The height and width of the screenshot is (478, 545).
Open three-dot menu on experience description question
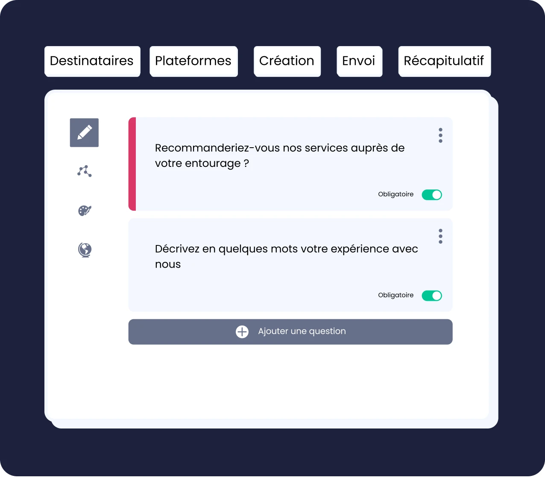(440, 236)
